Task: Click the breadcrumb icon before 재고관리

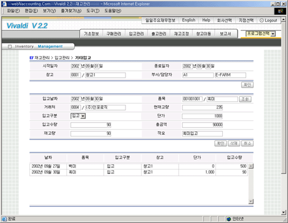Action: pos(32,58)
